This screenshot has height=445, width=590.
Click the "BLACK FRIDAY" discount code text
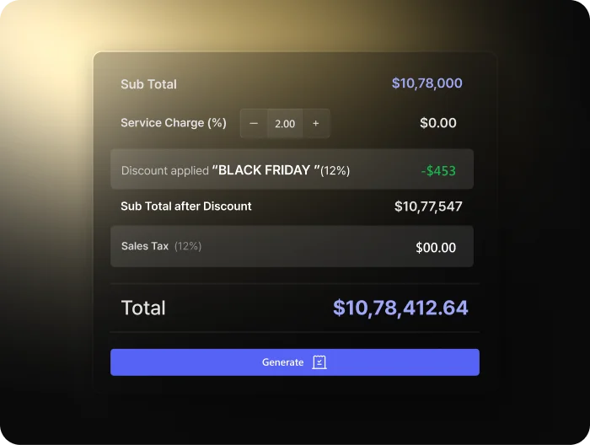pos(265,170)
